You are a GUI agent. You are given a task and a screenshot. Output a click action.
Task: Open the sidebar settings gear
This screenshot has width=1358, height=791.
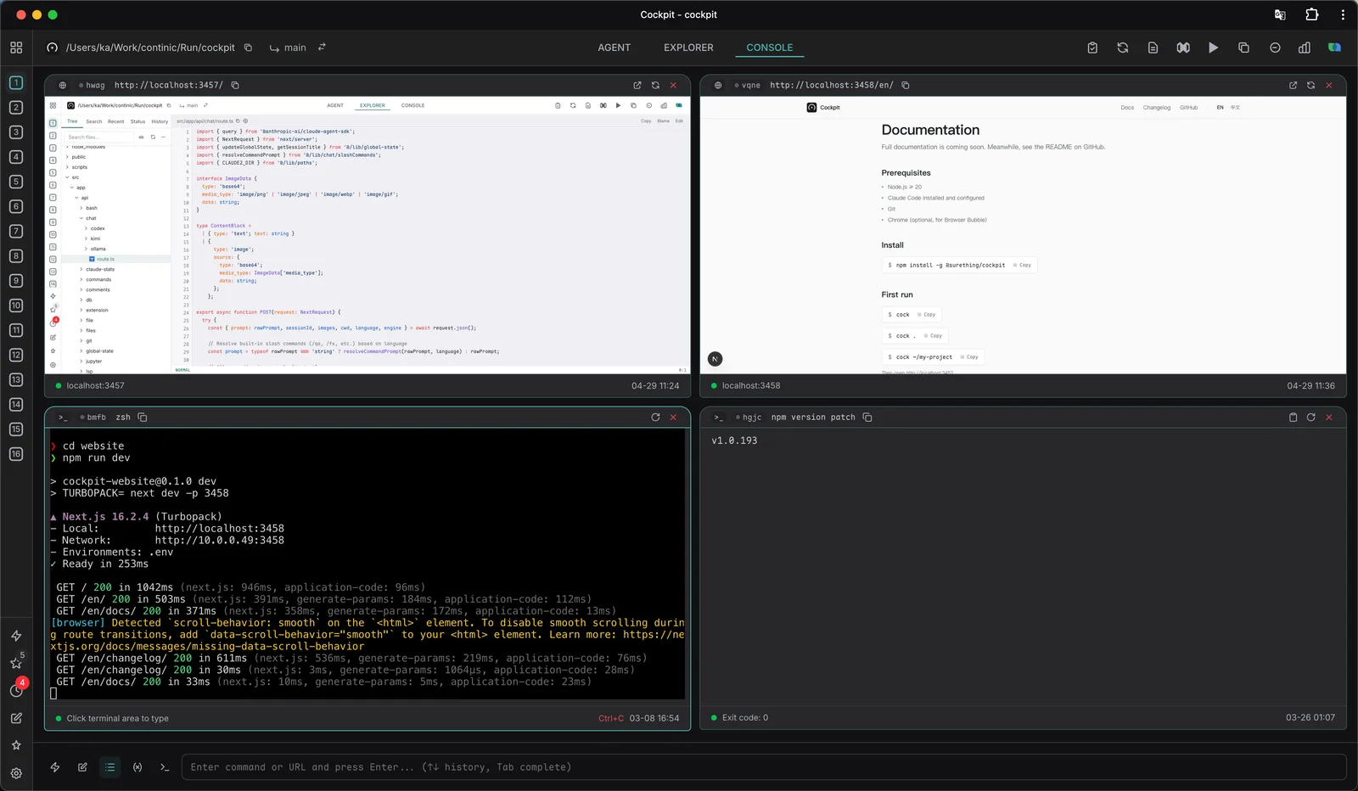pos(16,773)
